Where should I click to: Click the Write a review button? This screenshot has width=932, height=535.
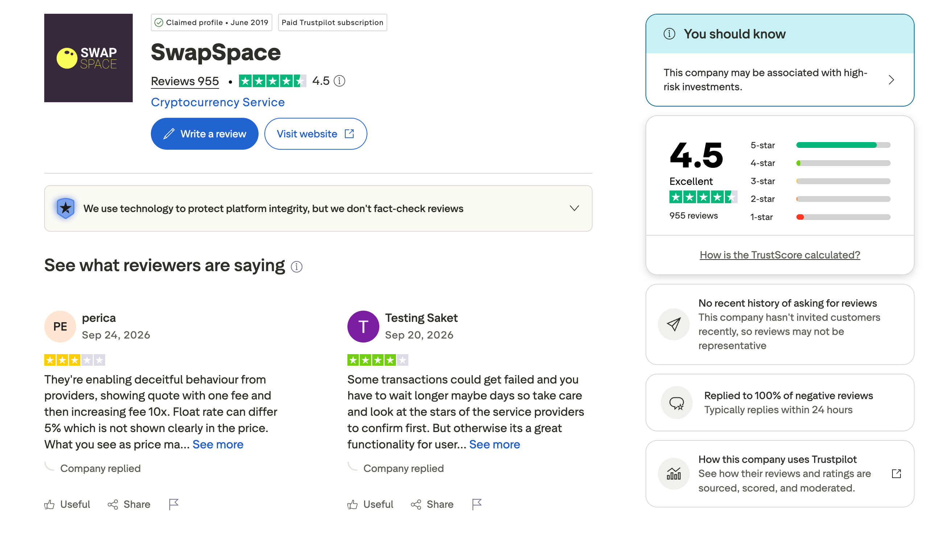tap(204, 134)
